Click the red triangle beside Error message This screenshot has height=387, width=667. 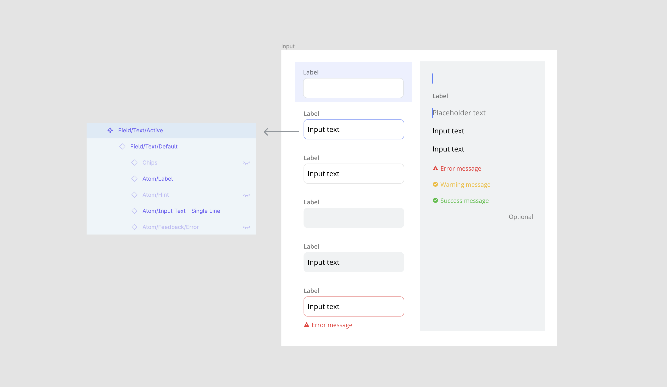click(x=435, y=168)
